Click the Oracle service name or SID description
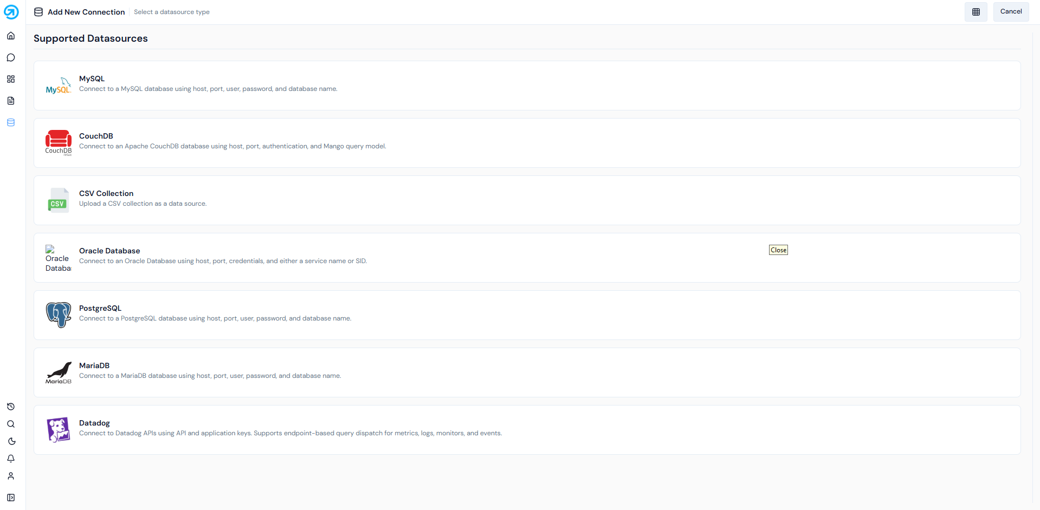 (223, 261)
